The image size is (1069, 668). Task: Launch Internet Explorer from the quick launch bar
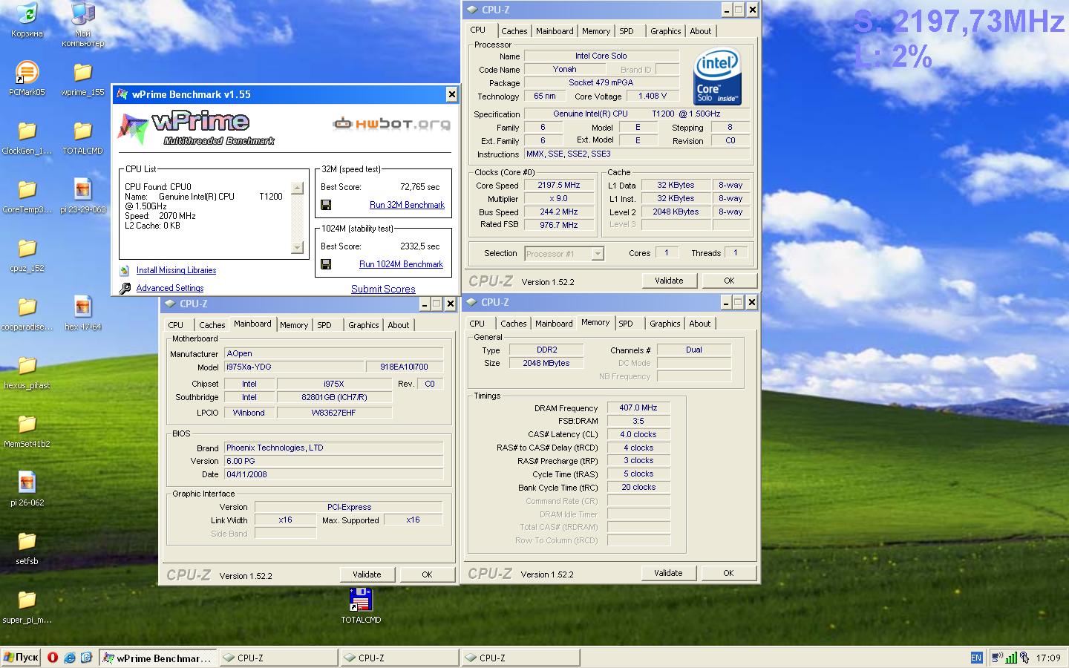70,658
